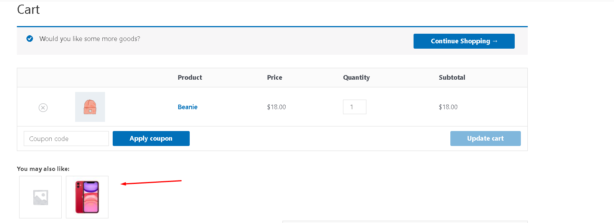Screen dimensions: 614x223
Task: Click the blue checkmark notice icon
Action: 30,39
